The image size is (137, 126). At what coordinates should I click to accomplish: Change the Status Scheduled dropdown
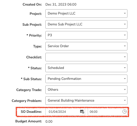(x=86, y=68)
